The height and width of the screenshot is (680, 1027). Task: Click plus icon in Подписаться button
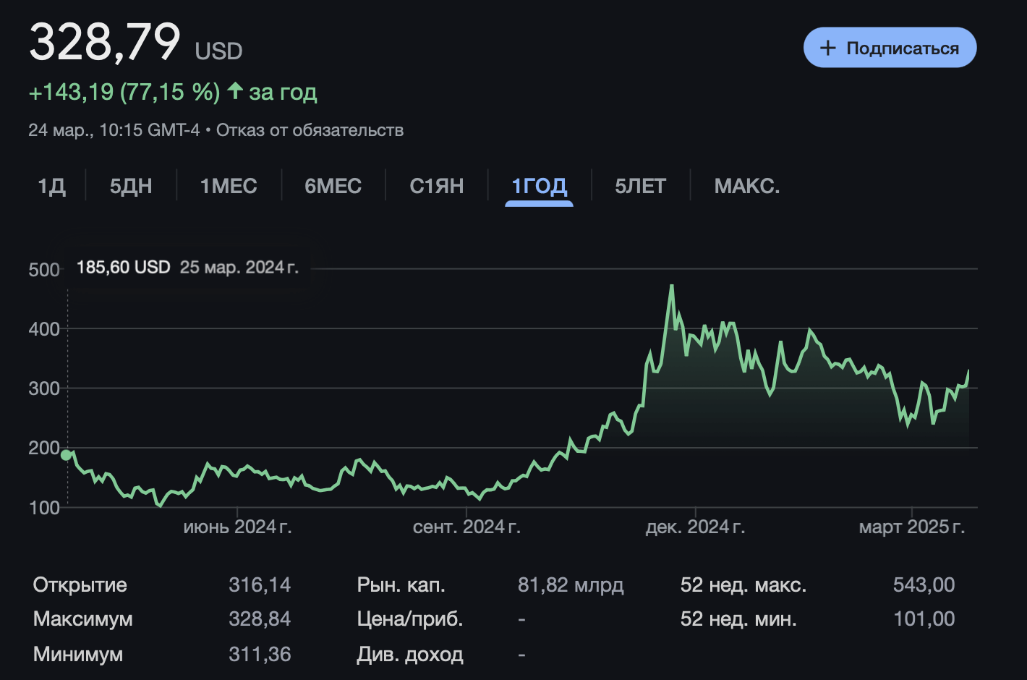click(x=827, y=48)
